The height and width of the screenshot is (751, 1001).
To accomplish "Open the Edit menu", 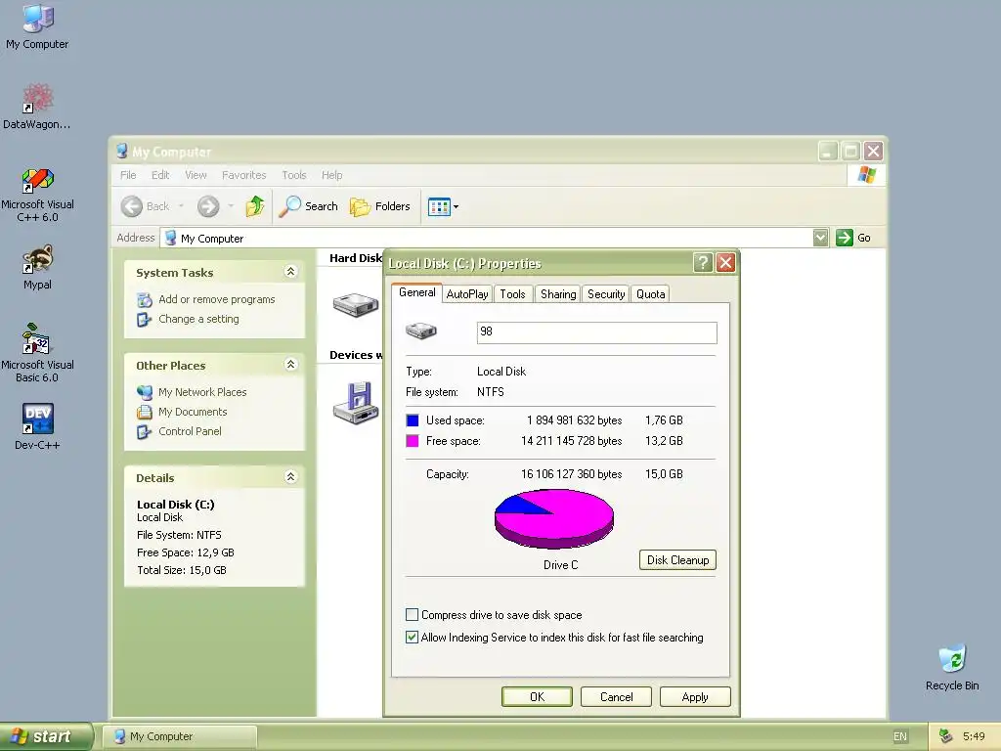I will pos(160,175).
